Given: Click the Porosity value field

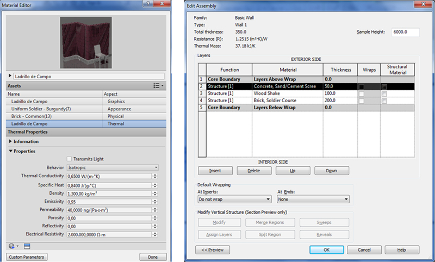Looking at the screenshot, I should click(x=109, y=218).
